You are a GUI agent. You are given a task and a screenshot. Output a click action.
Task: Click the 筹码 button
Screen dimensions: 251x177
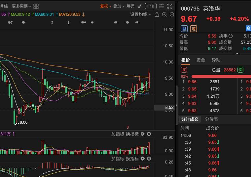point(130,6)
